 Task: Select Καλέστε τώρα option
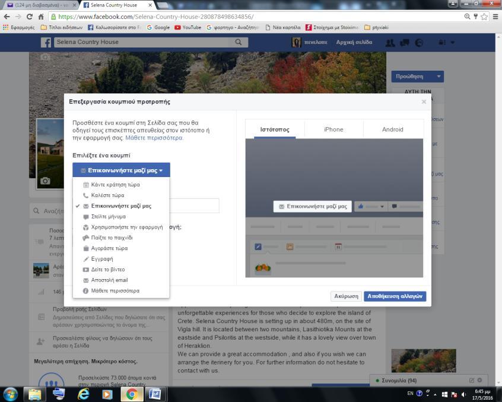tap(121, 195)
